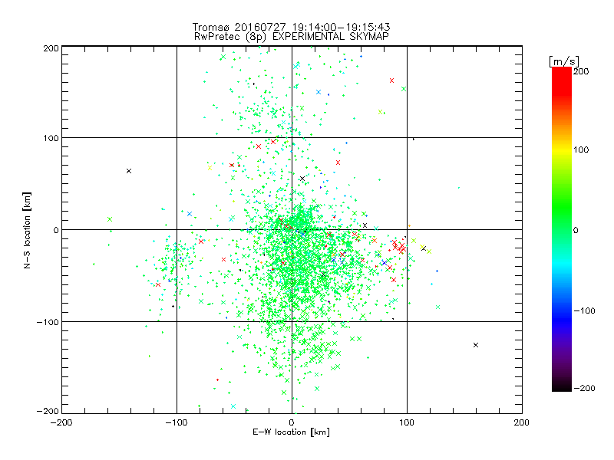Click the x-axis tick label '-200'
614x460 pixels.
click(61, 422)
